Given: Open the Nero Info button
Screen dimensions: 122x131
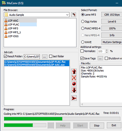Looking at the screenshot, I should coord(112,35).
